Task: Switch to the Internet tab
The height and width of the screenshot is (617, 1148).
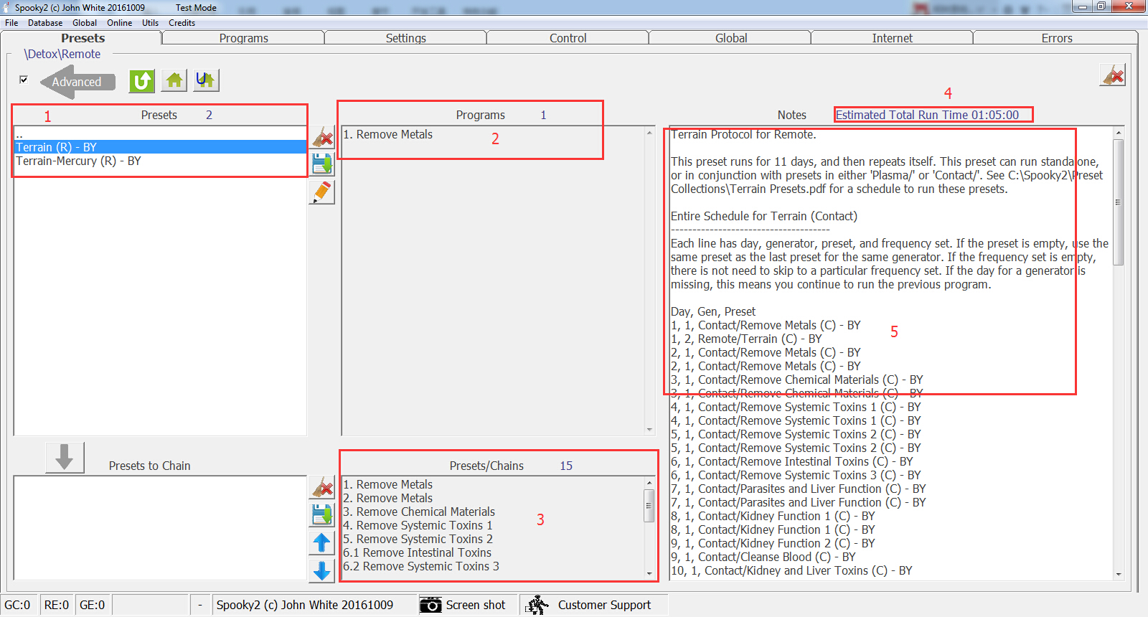Action: tap(893, 38)
